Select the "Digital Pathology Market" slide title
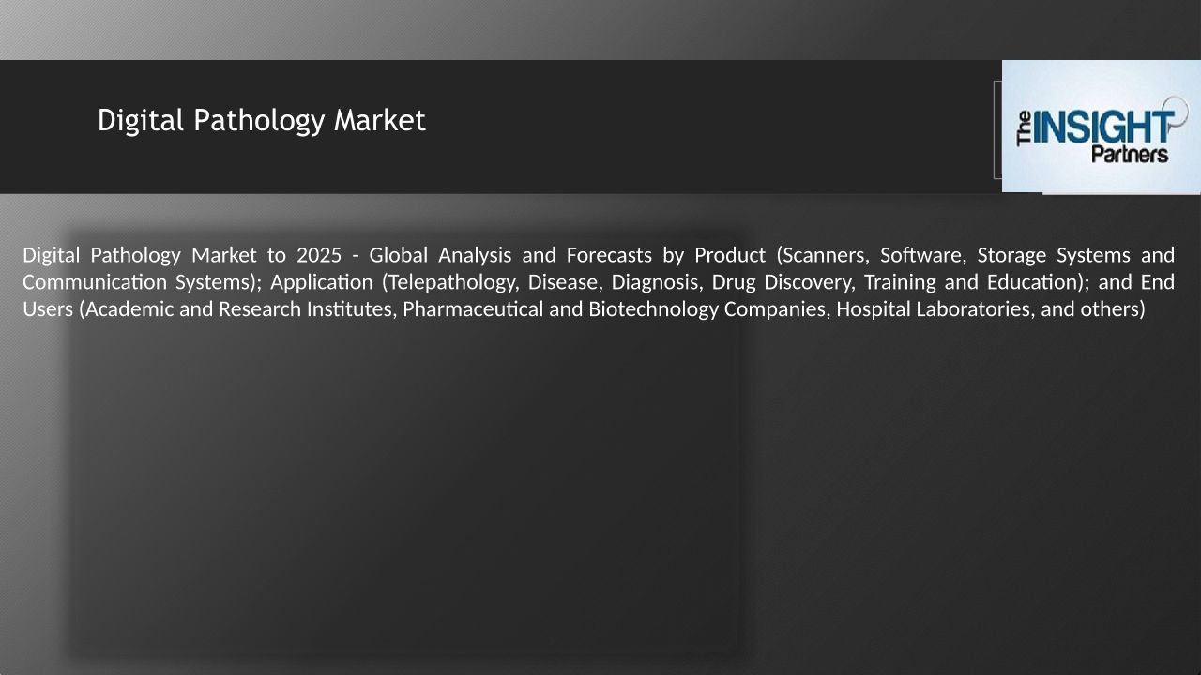 (x=262, y=120)
